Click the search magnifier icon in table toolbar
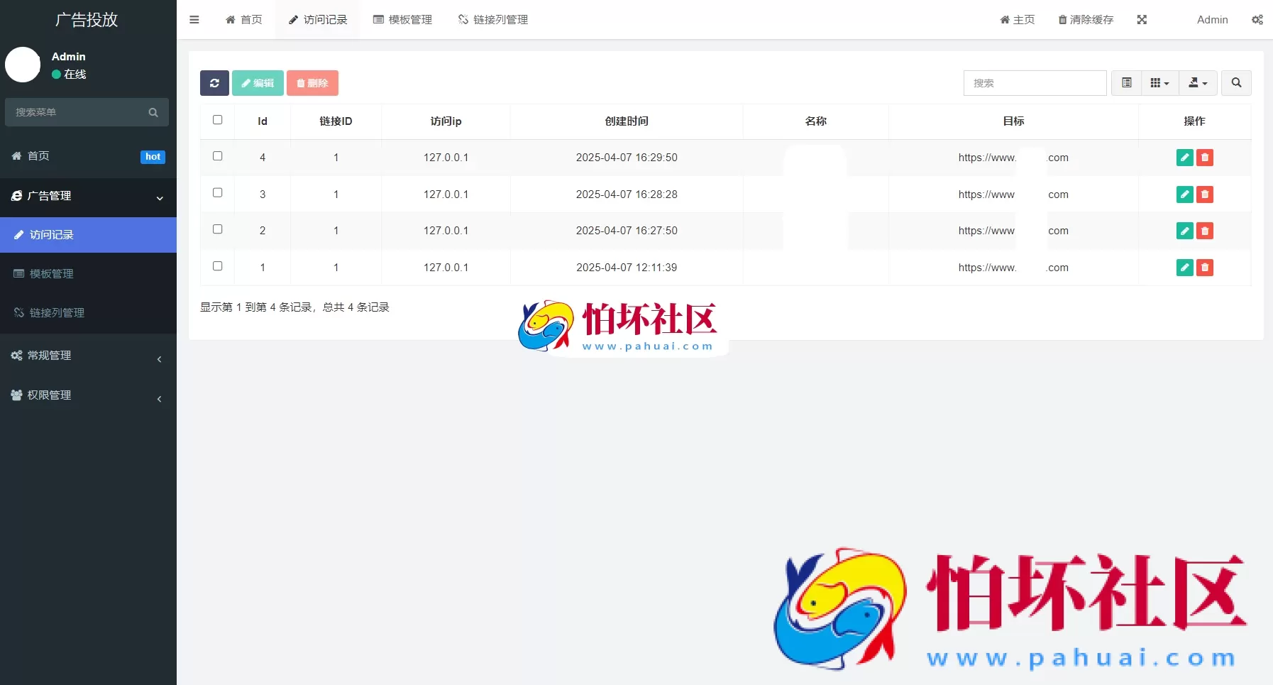 tap(1236, 83)
